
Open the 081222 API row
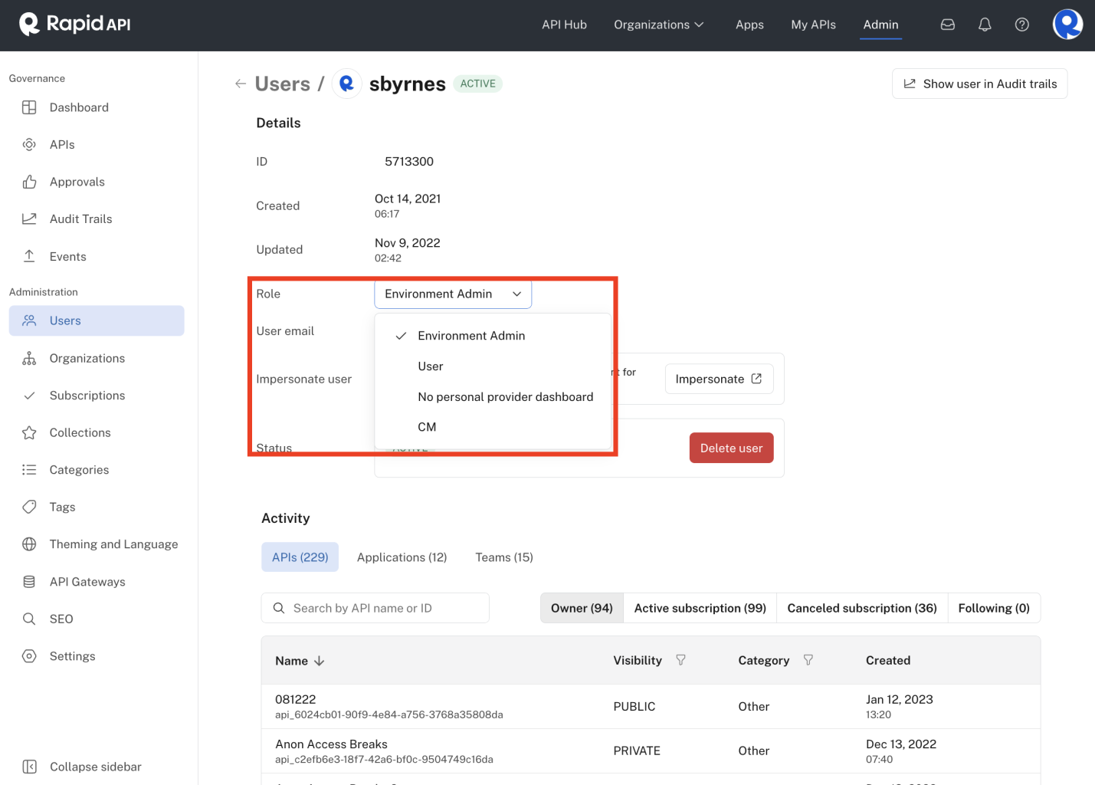[x=651, y=707]
